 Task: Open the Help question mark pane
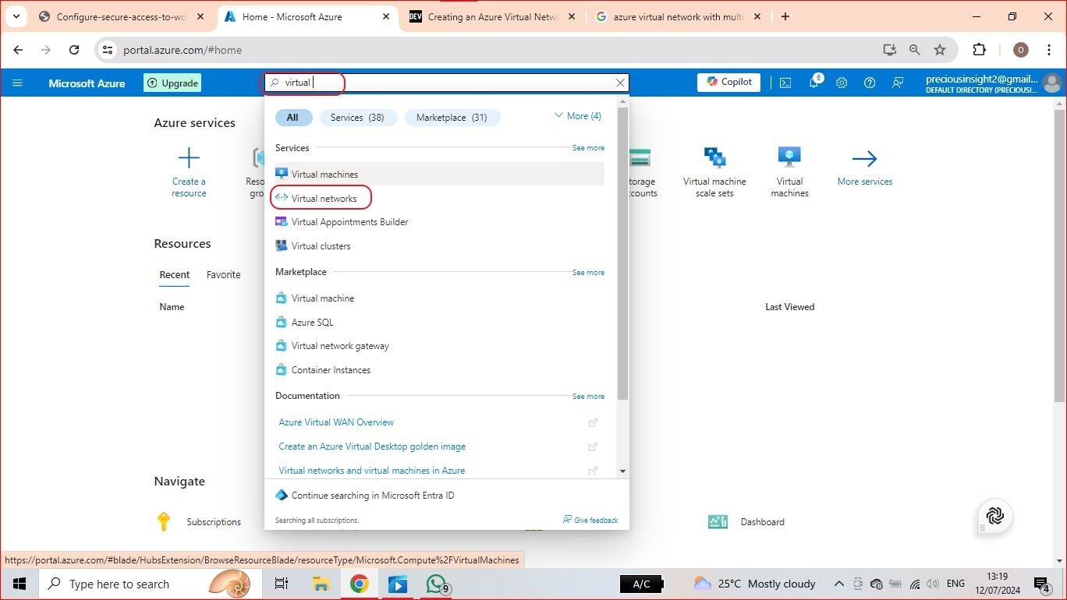tap(870, 83)
